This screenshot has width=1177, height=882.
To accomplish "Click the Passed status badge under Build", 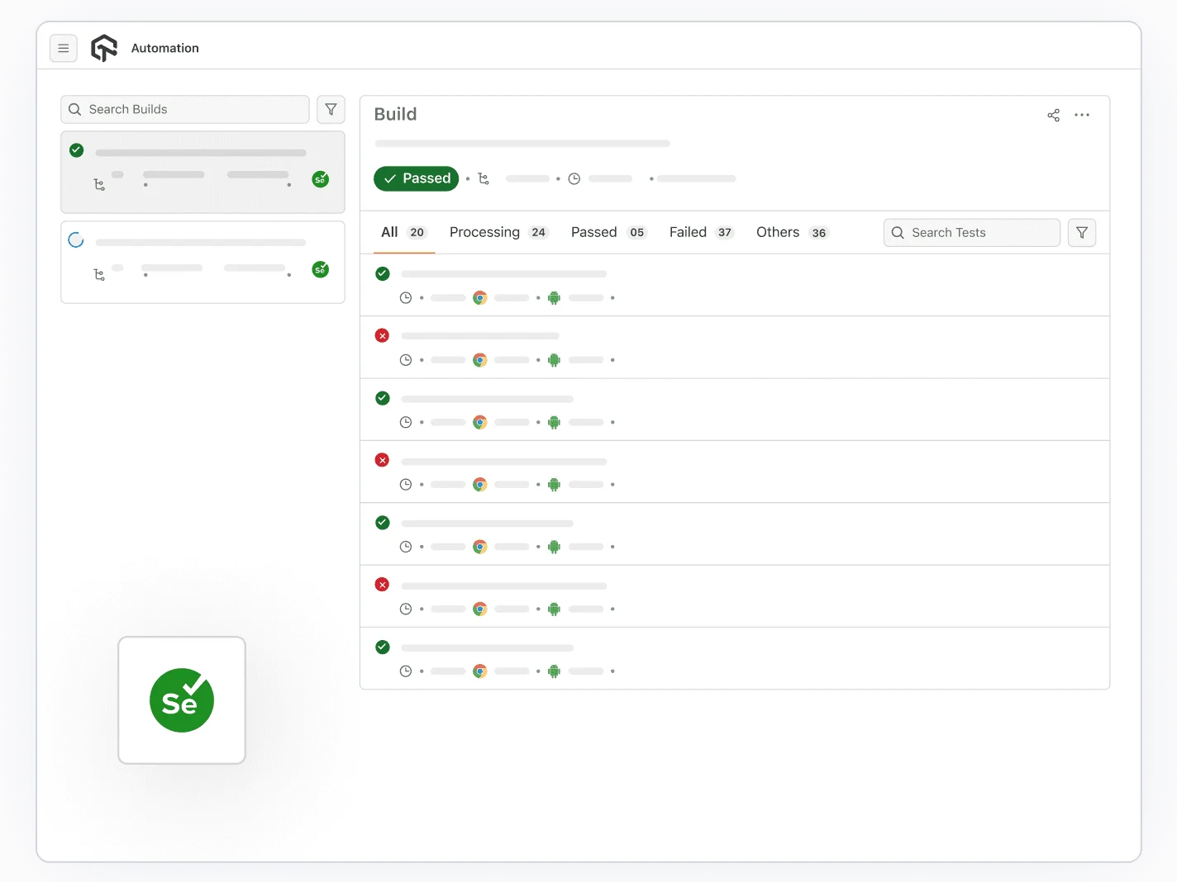I will 416,178.
